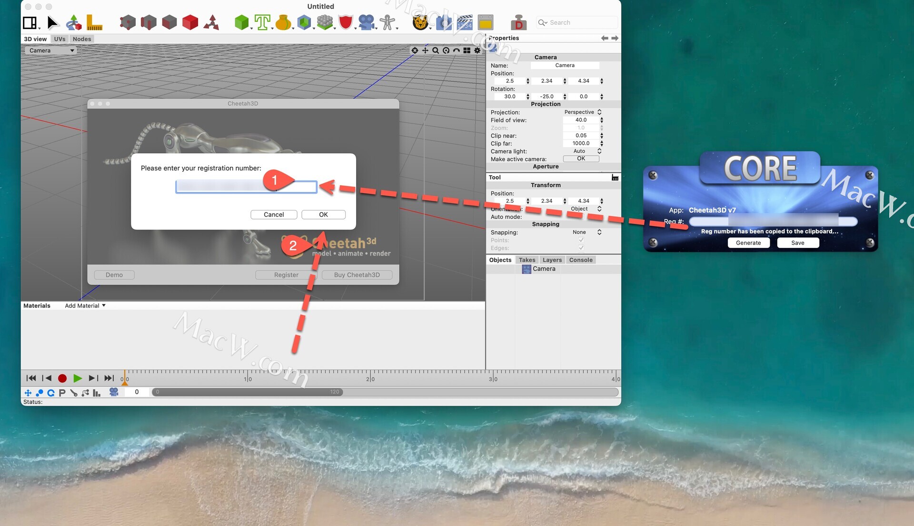Viewport: 914px width, 526px height.
Task: Open the Layers tab
Action: (x=552, y=260)
